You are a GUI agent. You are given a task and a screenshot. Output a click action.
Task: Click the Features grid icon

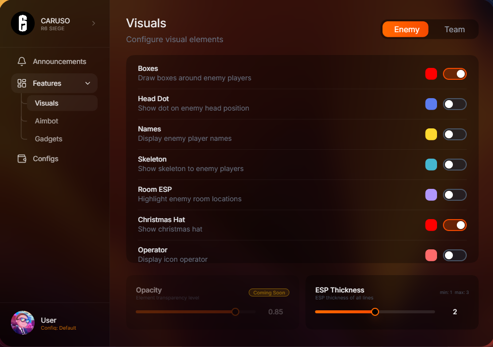(x=22, y=83)
